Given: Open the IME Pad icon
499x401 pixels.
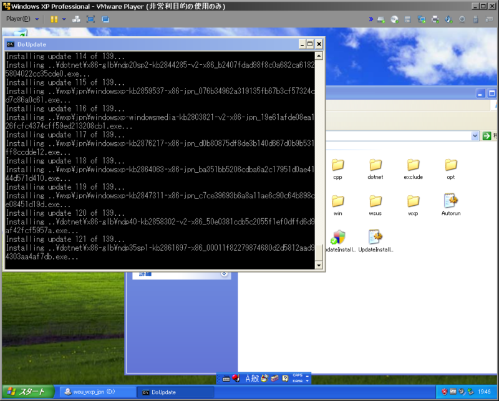Looking at the screenshot, I should coord(264,379).
